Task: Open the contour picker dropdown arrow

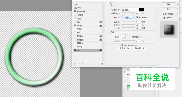Action: [x=127, y=37]
